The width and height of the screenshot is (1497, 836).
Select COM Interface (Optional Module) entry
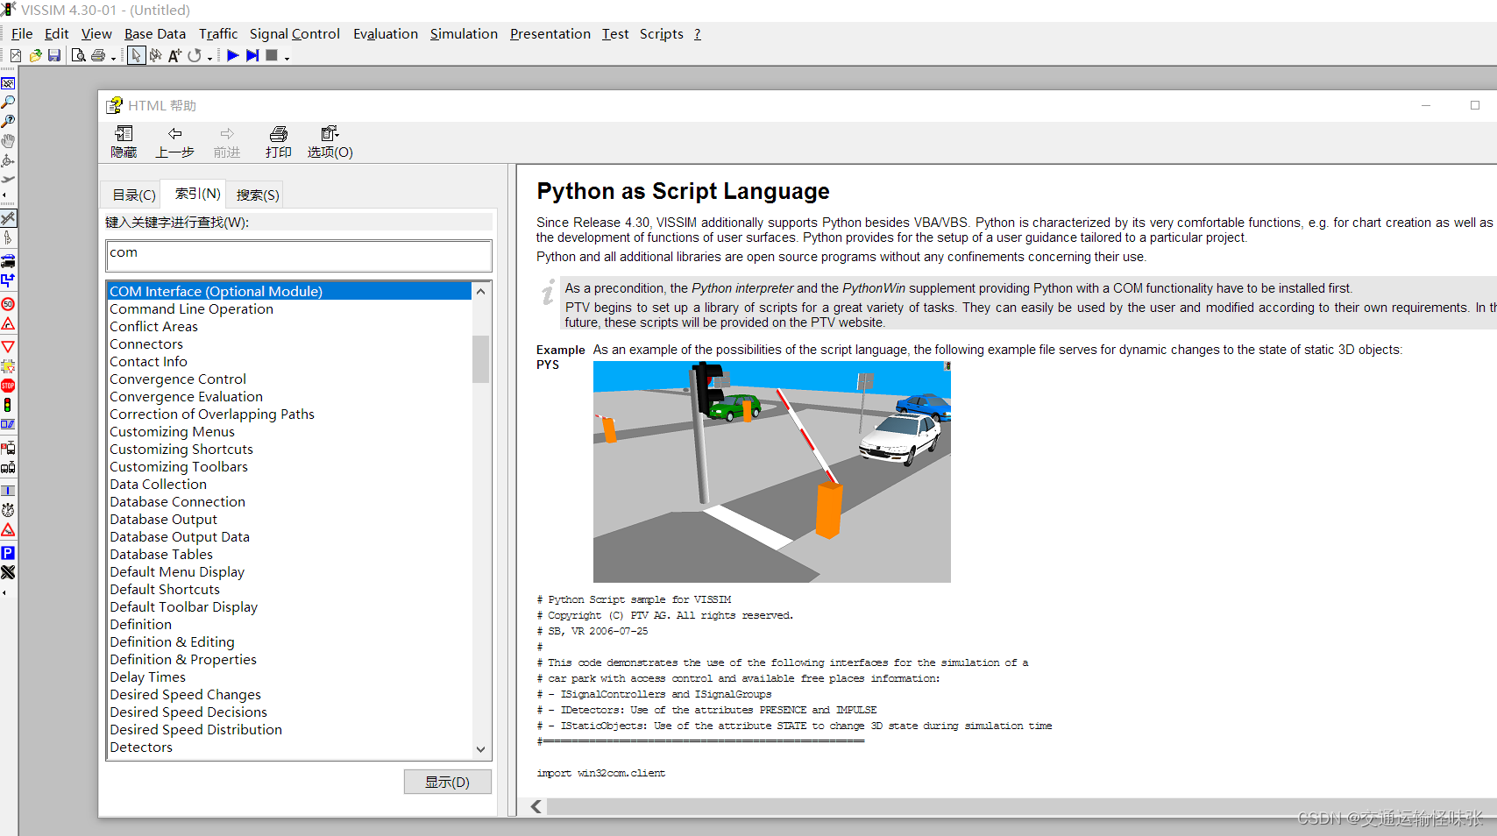click(289, 291)
